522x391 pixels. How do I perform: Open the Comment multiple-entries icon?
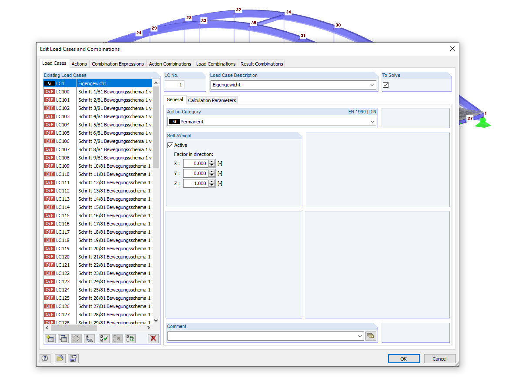pos(371,336)
